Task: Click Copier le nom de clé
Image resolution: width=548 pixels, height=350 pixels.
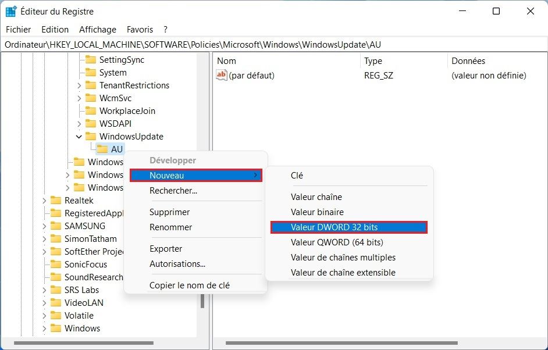Action: (x=189, y=285)
